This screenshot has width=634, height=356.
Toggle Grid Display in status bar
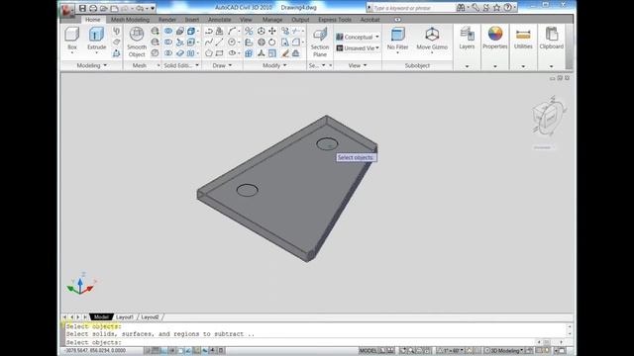pyautogui.click(x=157, y=351)
